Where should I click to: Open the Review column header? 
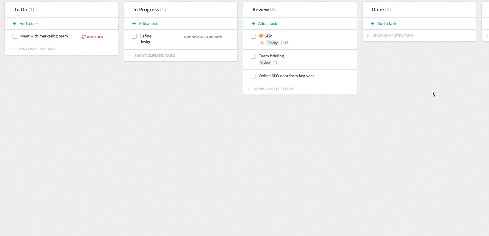tap(264, 10)
